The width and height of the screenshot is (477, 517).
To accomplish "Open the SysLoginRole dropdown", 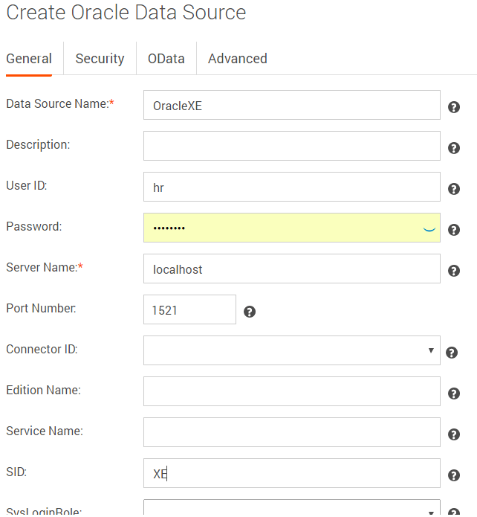I will 291,509.
